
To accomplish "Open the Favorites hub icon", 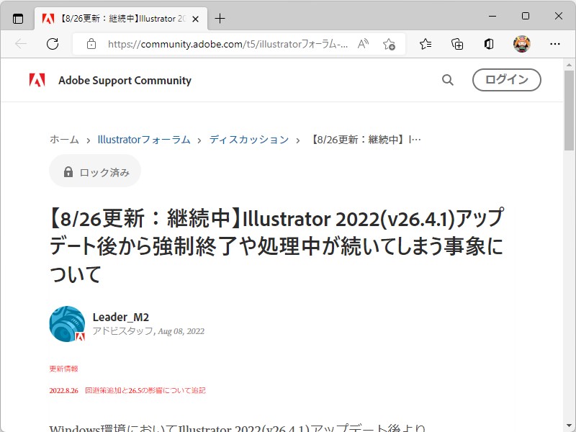I will pos(425,44).
